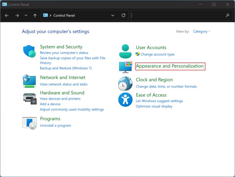Open the View by Category dropdown
235x177 pixels.
[x=202, y=31]
